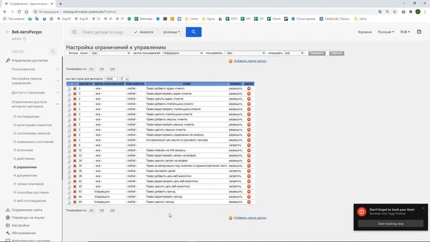This screenshot has height=242, width=430.
Task: Edit the row 'Право добавить адрес клиента'
Action: coord(69,89)
